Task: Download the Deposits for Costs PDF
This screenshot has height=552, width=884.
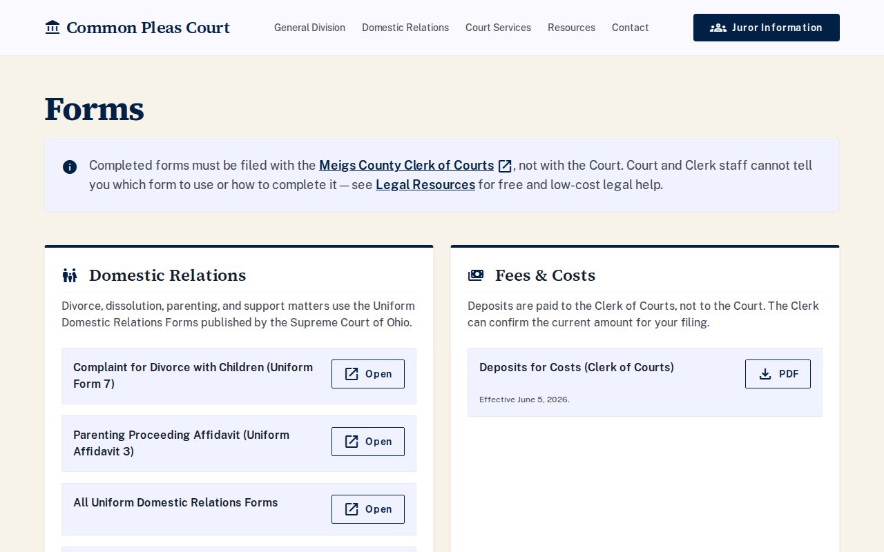Action: tap(778, 374)
